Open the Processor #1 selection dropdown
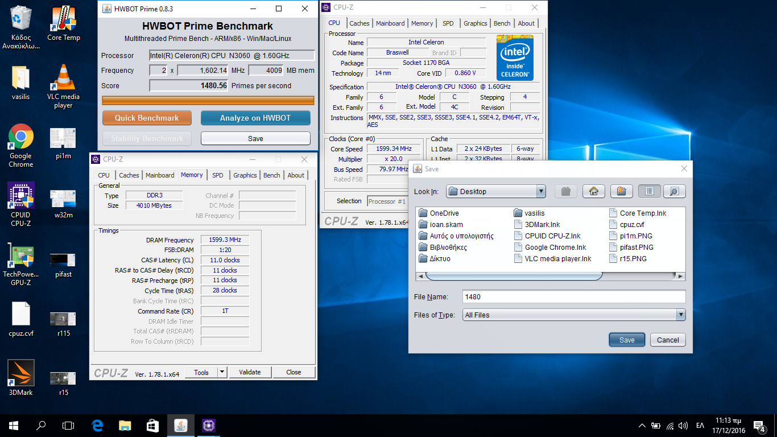The image size is (777, 437). point(388,201)
